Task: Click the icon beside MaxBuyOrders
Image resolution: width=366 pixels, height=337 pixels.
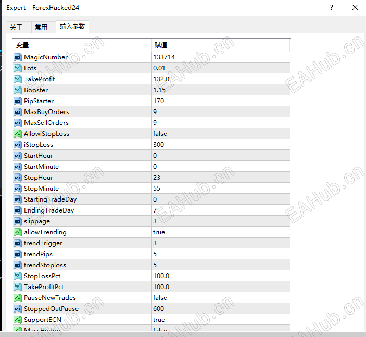Action: [x=18, y=112]
